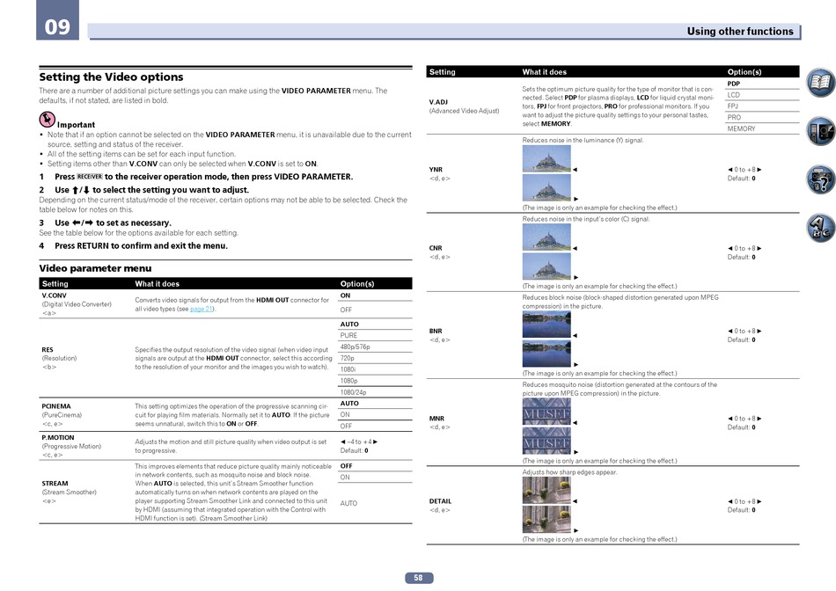
Task: Click the pin icon beside Important
Action: coord(47,120)
